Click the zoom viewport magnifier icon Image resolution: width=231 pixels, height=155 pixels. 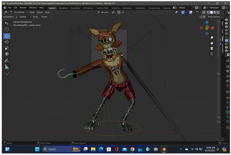click(212, 38)
